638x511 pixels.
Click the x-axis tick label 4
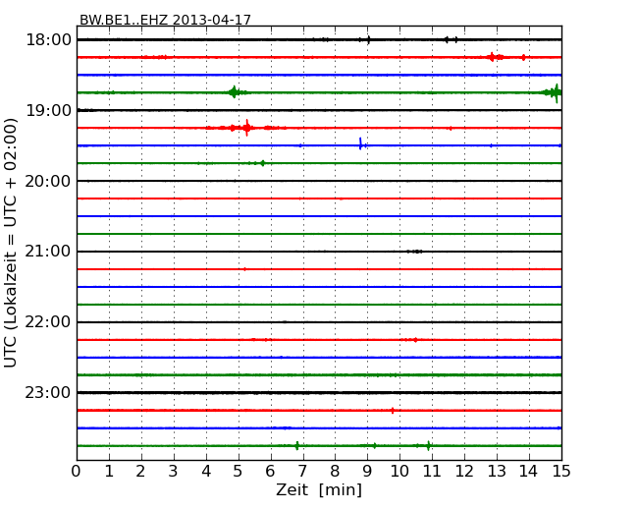(206, 471)
